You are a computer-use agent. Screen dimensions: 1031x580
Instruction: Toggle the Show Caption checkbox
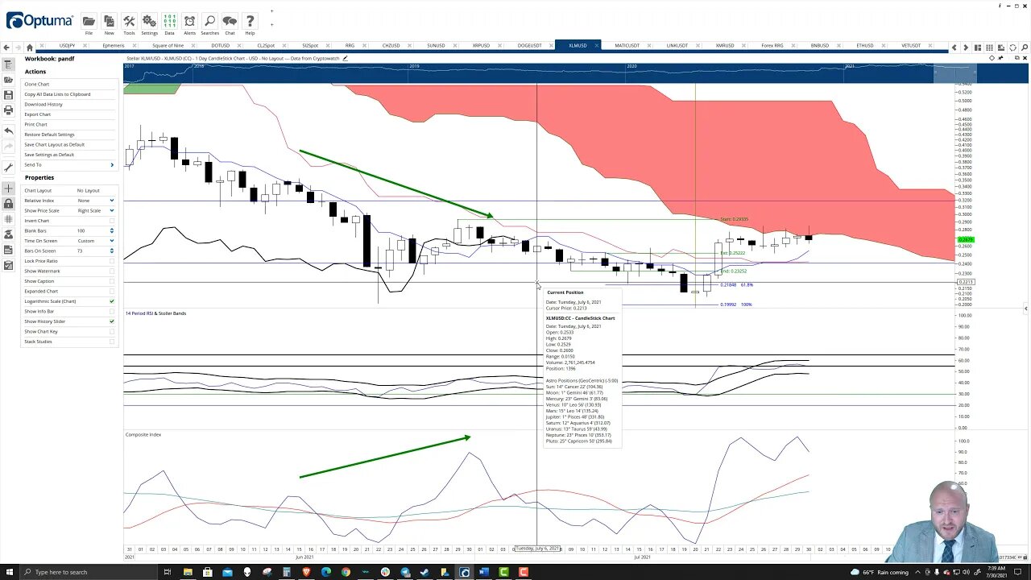111,281
